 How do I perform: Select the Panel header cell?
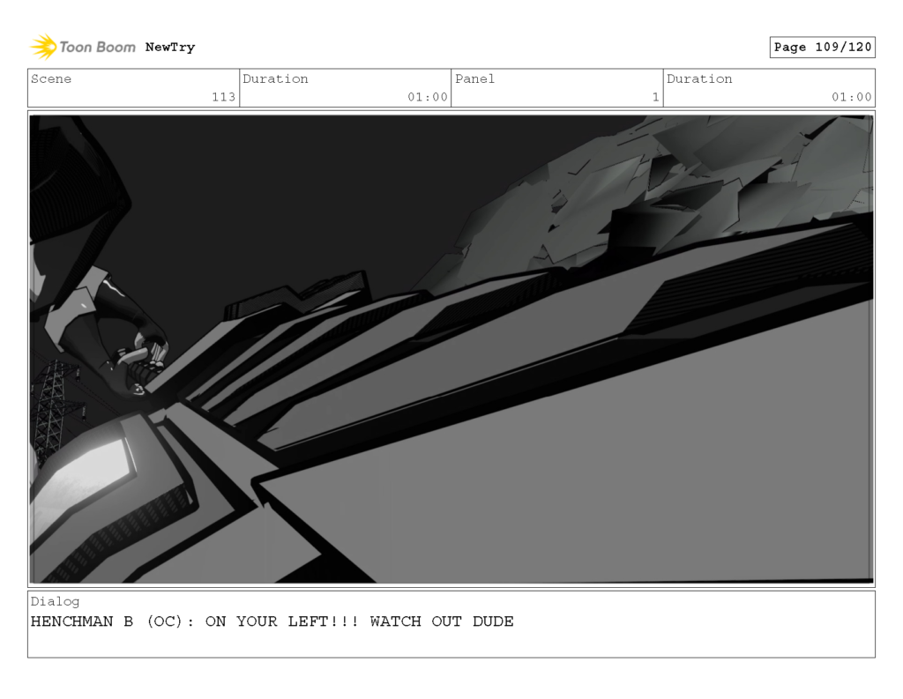(x=475, y=79)
